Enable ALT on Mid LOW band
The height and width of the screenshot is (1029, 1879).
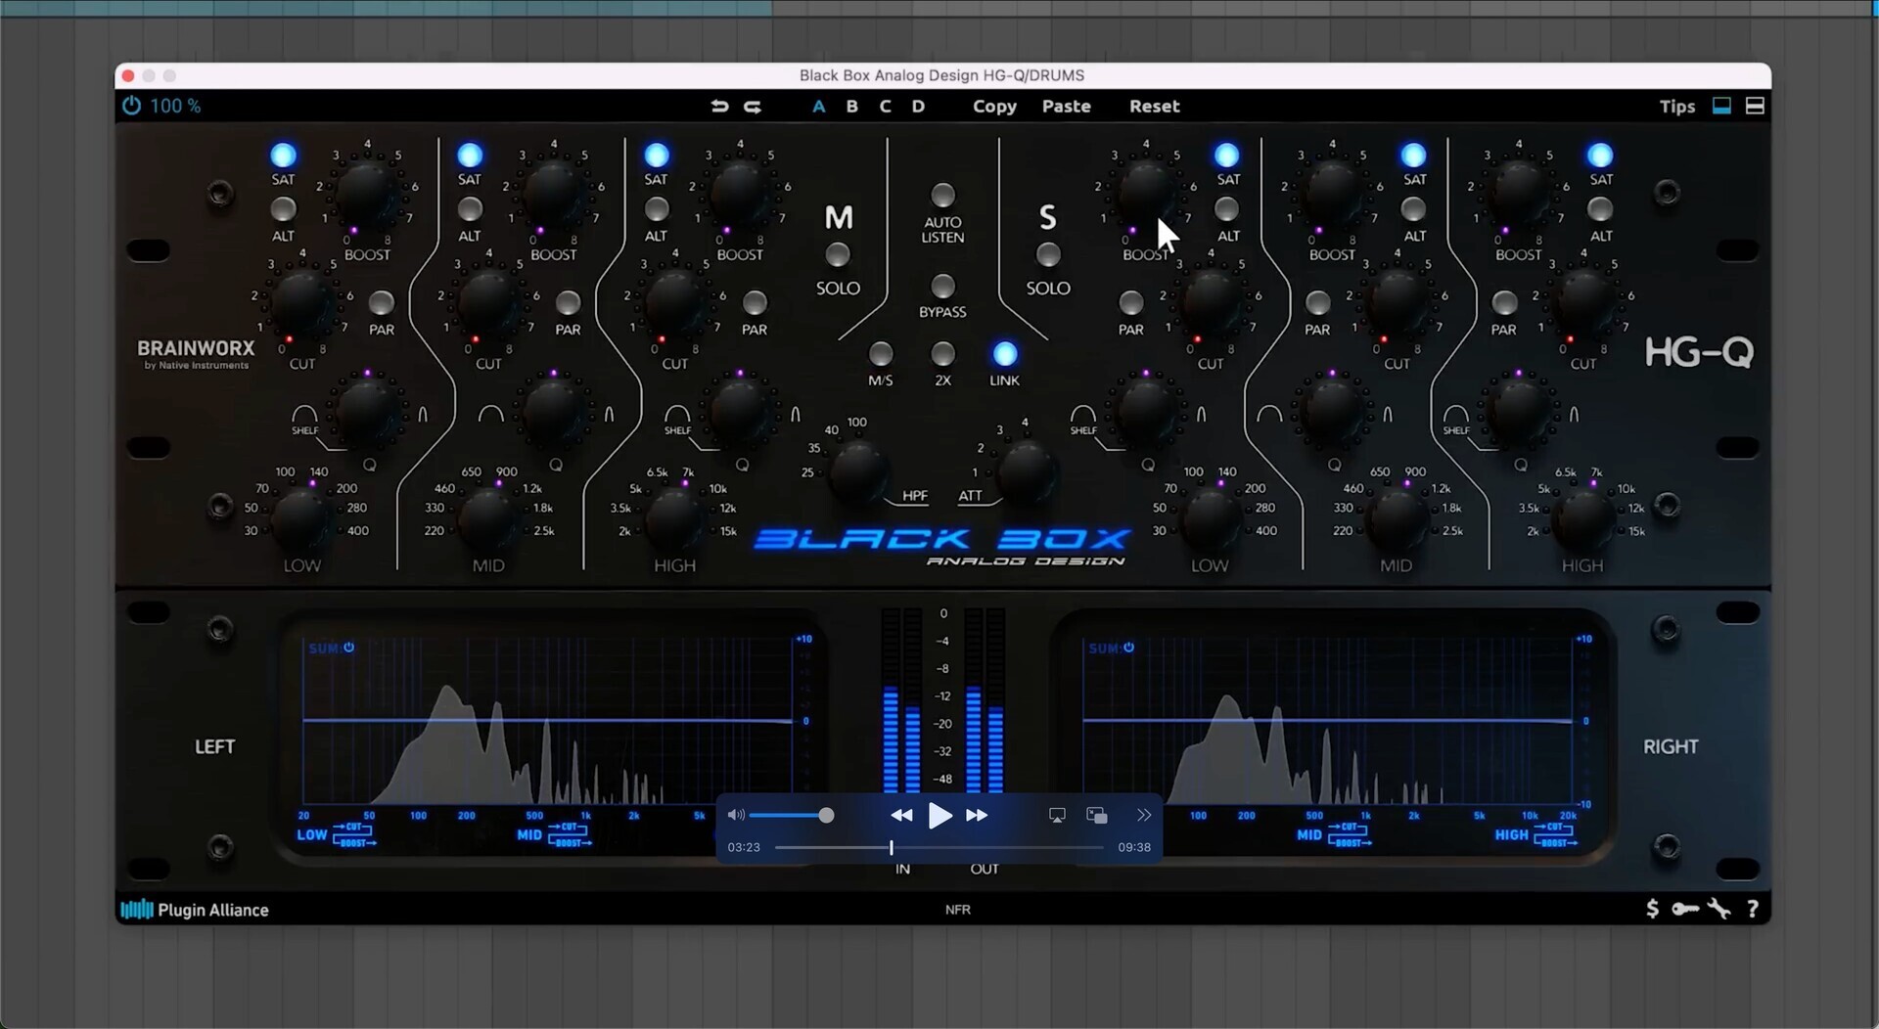[x=283, y=208]
